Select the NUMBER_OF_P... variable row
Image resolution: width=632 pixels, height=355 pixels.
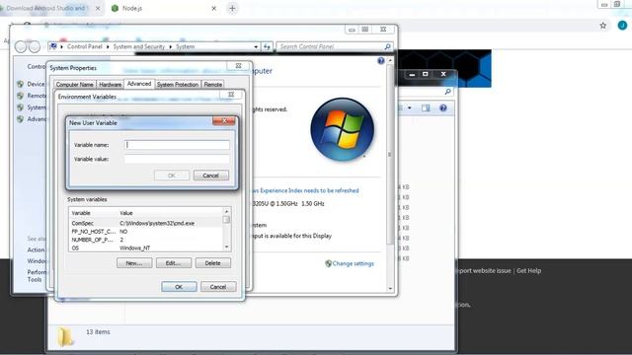[x=145, y=240]
